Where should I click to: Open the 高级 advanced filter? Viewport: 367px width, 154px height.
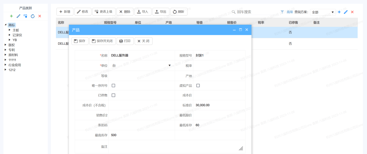pos(289,12)
